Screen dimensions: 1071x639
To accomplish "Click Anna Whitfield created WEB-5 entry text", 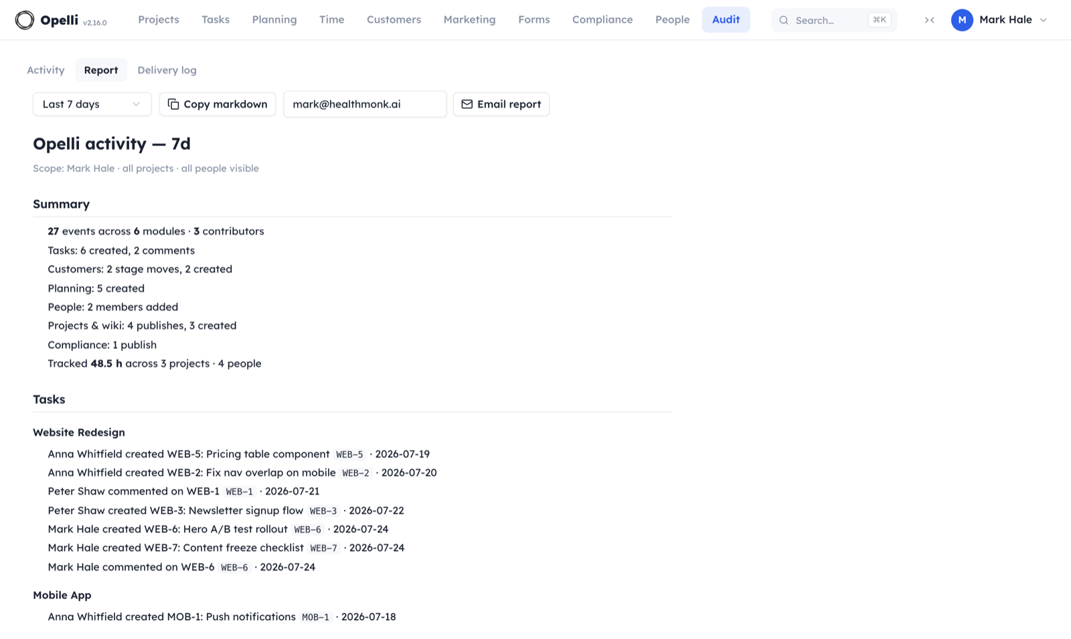I will 189,454.
